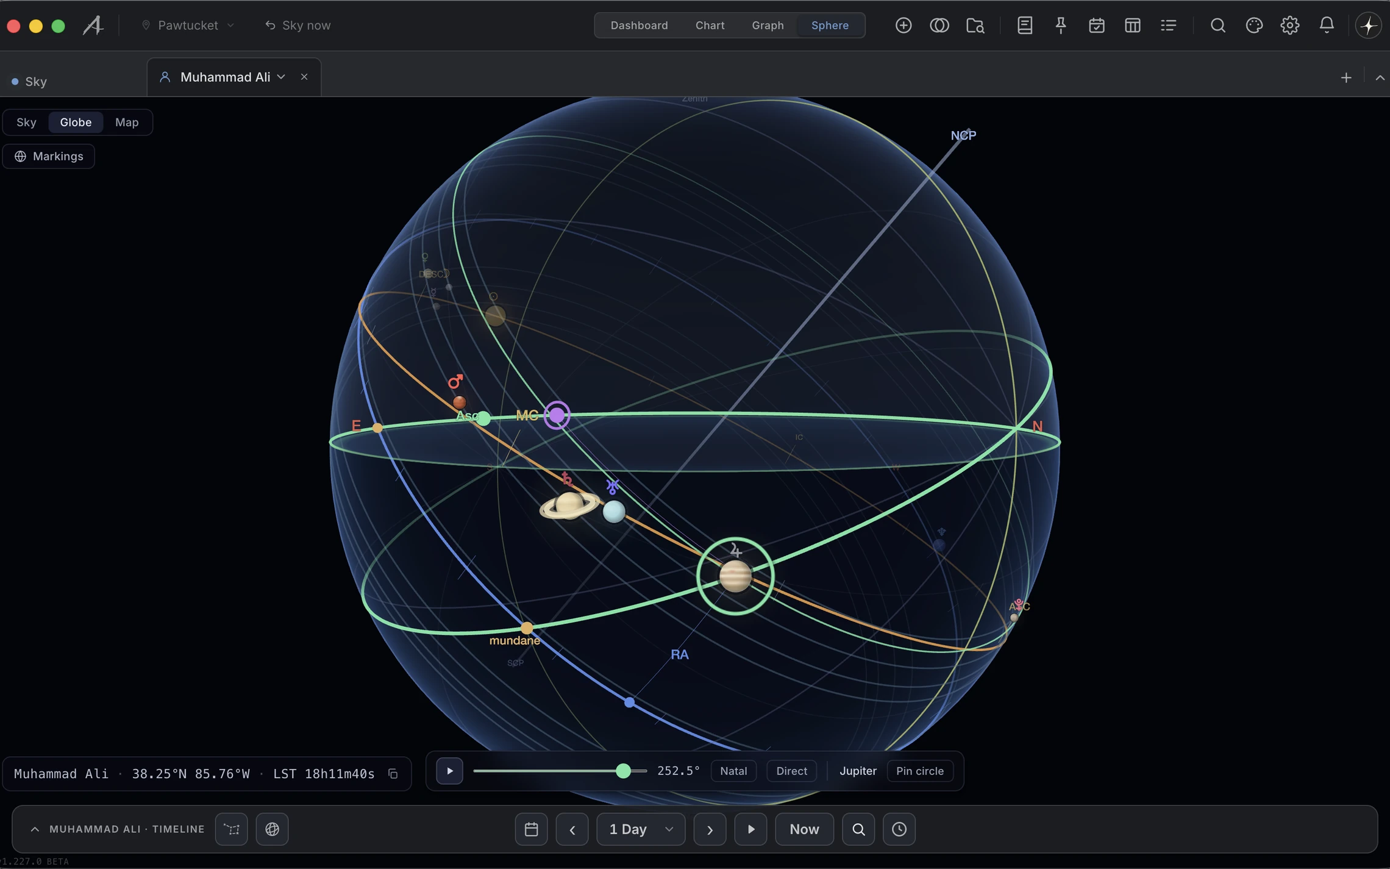Screen dimensions: 1390x869
Task: Click the add new chart plus-circle icon
Action: [903, 25]
